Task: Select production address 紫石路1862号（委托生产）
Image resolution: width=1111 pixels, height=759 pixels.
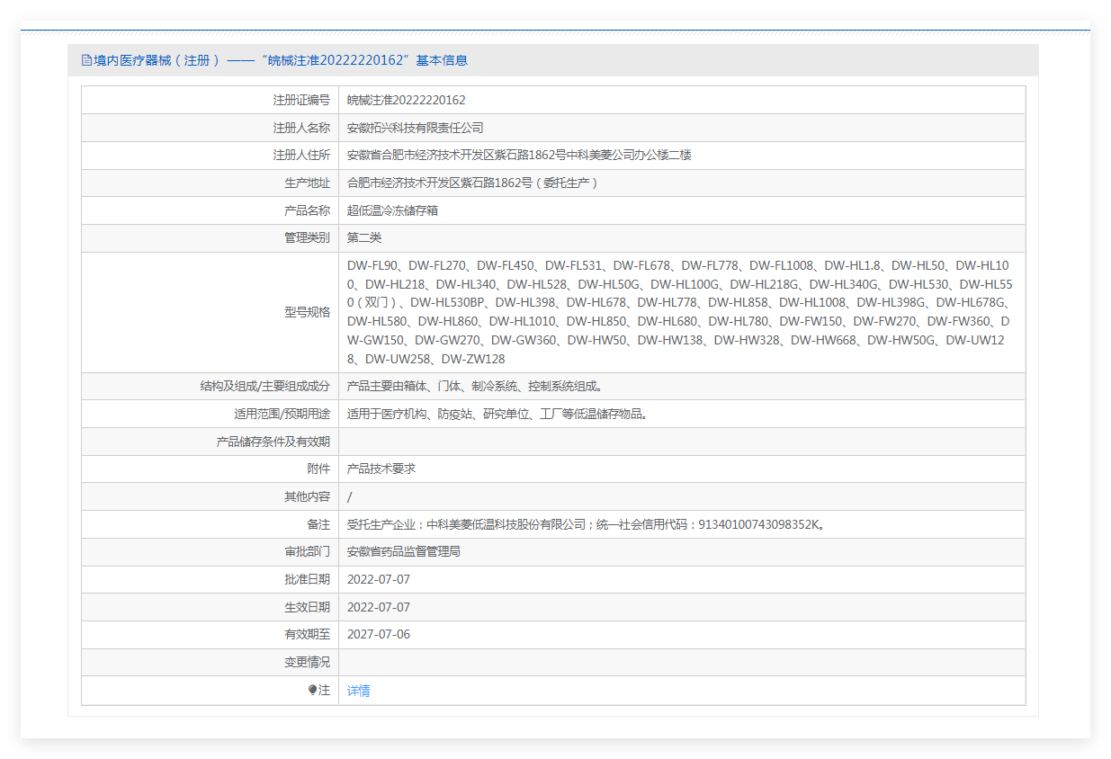Action: pyautogui.click(x=473, y=183)
